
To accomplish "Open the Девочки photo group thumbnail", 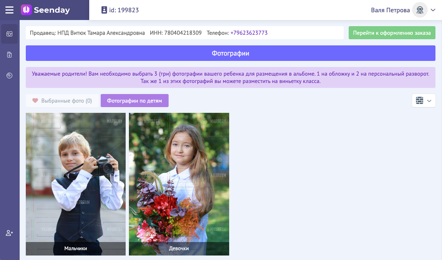I will pos(179,184).
